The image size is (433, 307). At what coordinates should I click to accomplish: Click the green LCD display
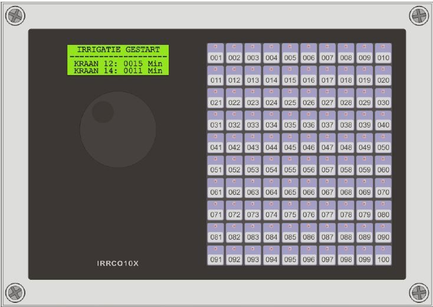coord(118,60)
